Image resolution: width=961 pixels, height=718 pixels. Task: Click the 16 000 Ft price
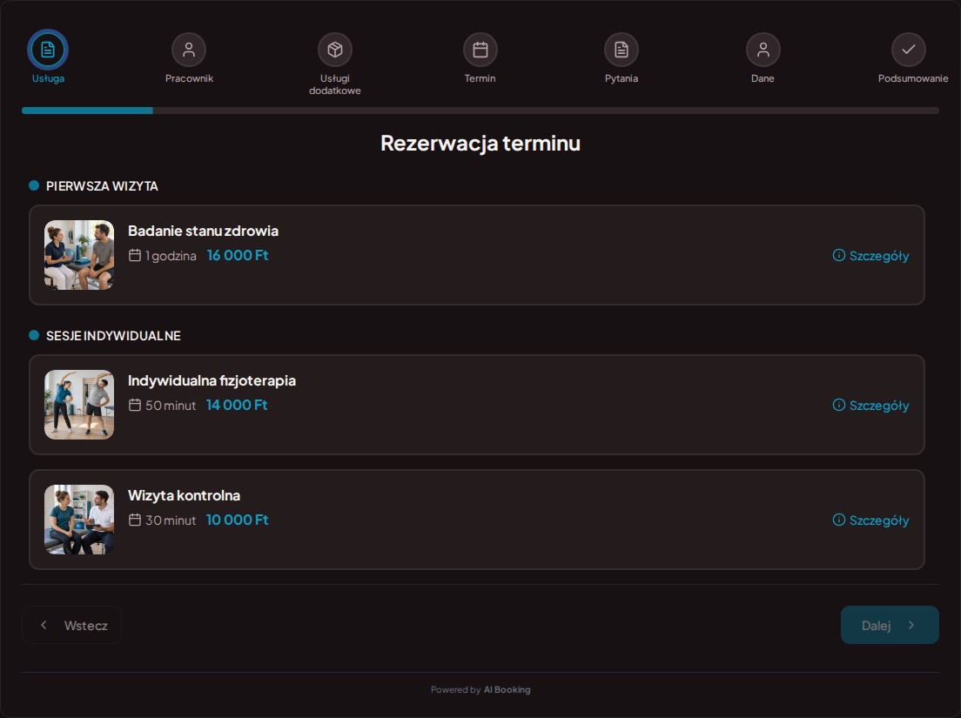click(238, 256)
